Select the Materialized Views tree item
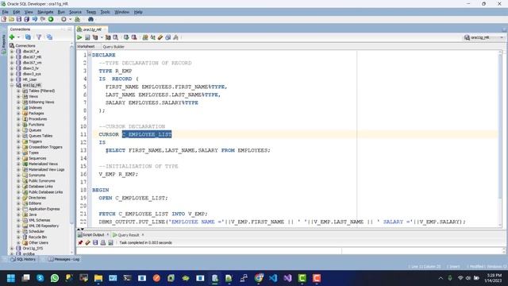The height and width of the screenshot is (286, 508). 43,164
